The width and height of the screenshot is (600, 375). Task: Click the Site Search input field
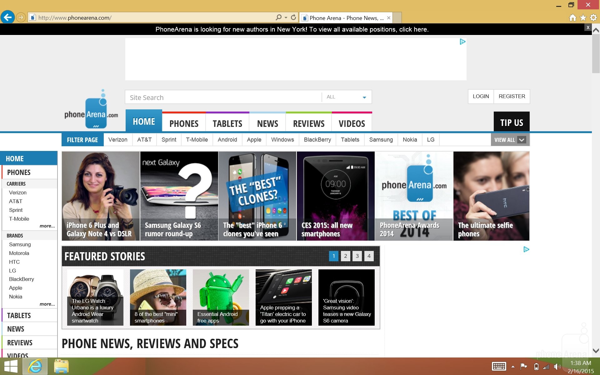click(223, 97)
